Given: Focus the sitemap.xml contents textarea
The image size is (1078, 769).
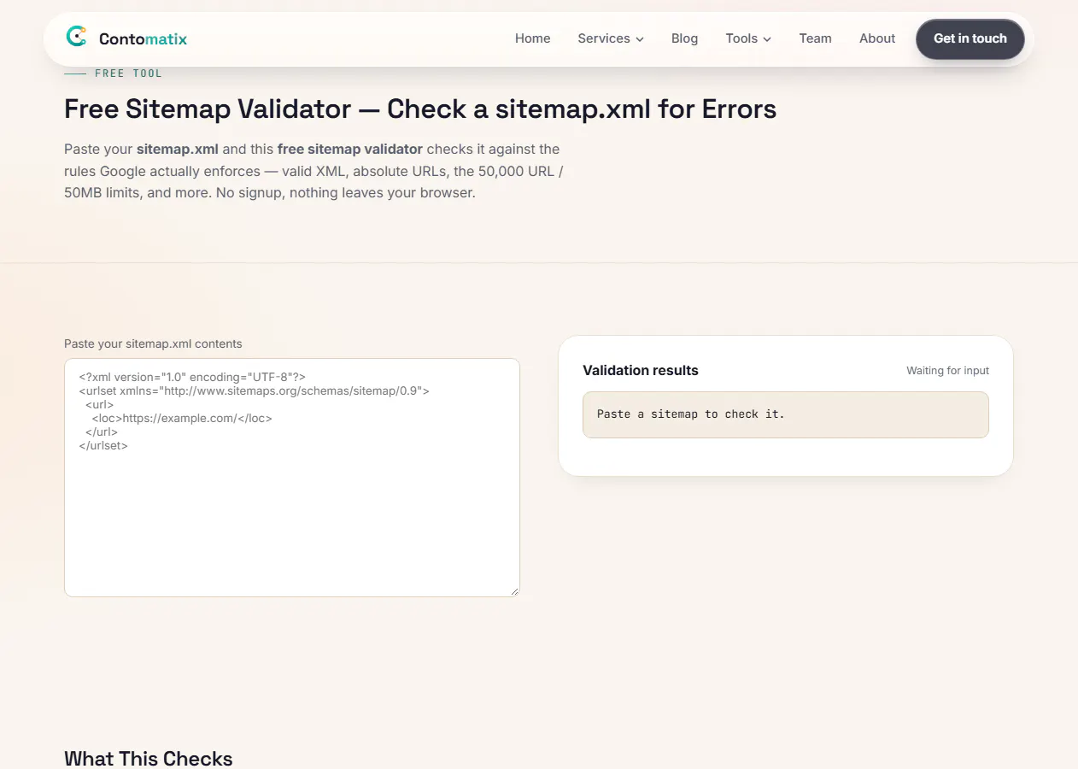Looking at the screenshot, I should [292, 478].
